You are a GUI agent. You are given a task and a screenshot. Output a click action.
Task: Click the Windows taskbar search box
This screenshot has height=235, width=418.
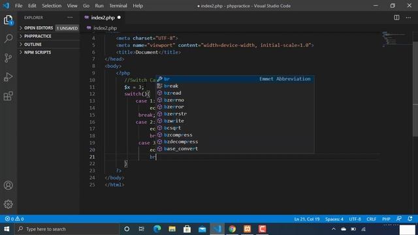(x=67, y=229)
